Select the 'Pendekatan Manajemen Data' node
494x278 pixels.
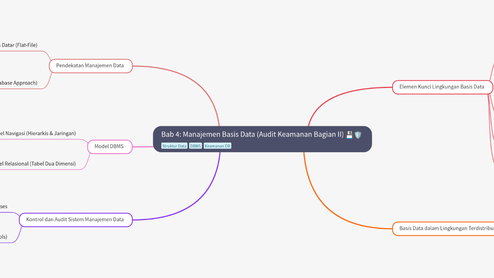click(x=90, y=66)
